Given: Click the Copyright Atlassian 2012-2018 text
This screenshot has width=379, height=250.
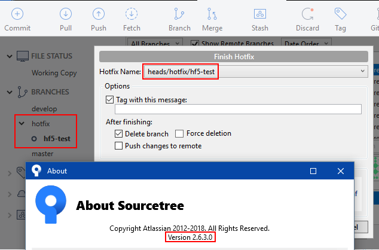Looking at the screenshot, I should (x=189, y=228).
